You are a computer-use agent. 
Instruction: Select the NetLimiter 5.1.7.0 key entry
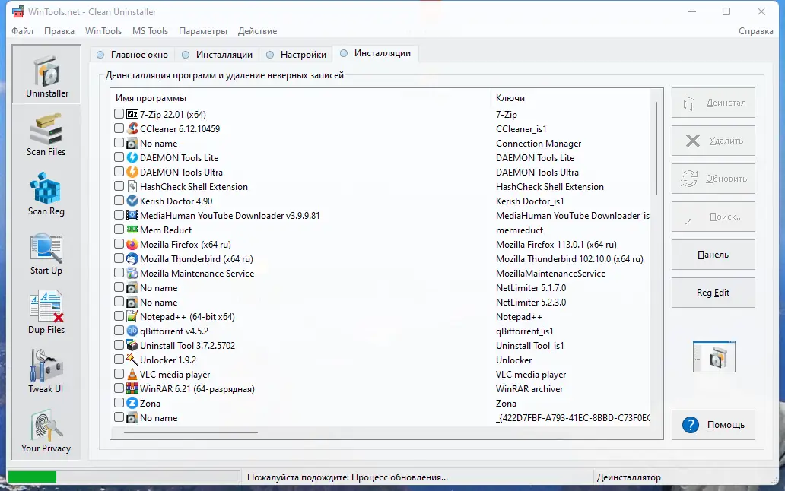click(x=531, y=288)
